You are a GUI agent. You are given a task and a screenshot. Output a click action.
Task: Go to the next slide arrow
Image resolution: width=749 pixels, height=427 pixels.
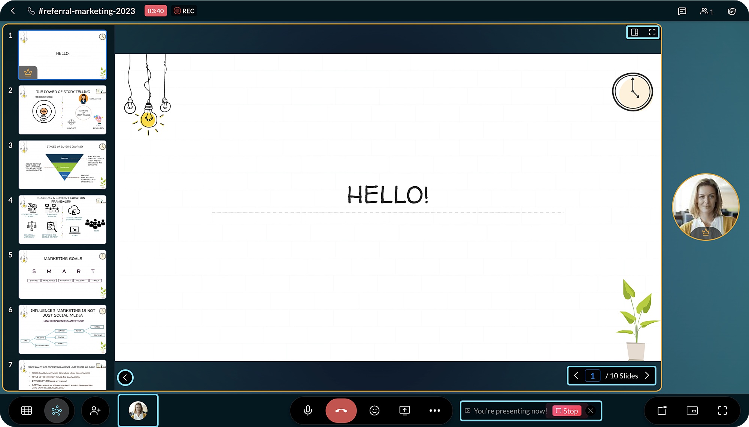647,375
